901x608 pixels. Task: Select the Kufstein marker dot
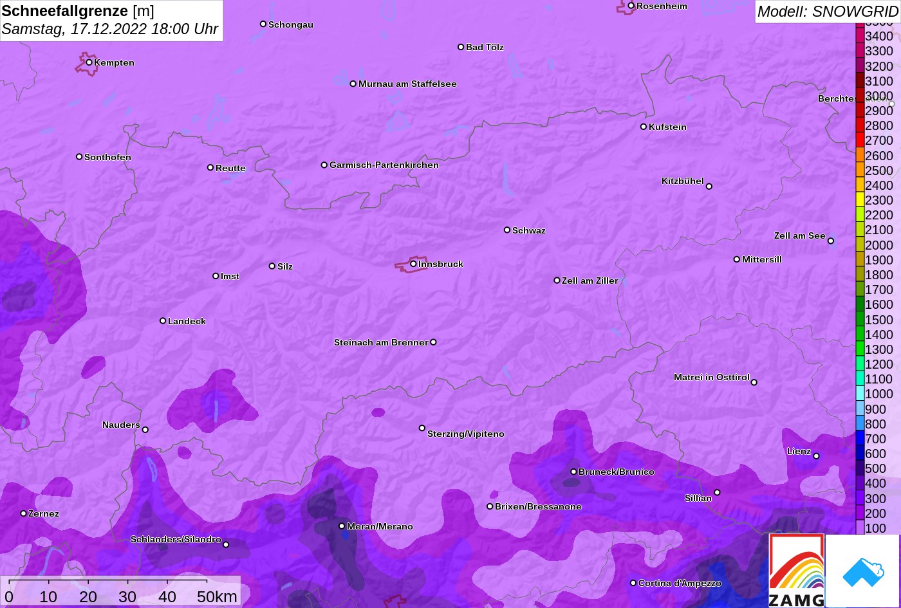[643, 127]
